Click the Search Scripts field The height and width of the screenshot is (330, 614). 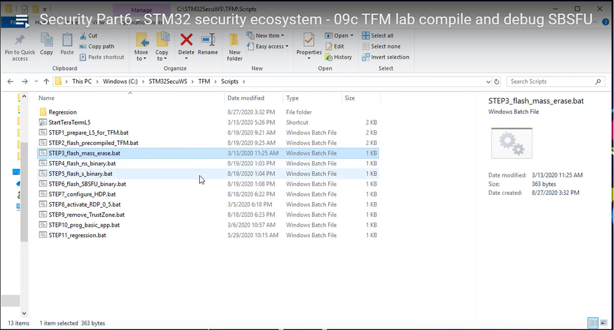(556, 81)
